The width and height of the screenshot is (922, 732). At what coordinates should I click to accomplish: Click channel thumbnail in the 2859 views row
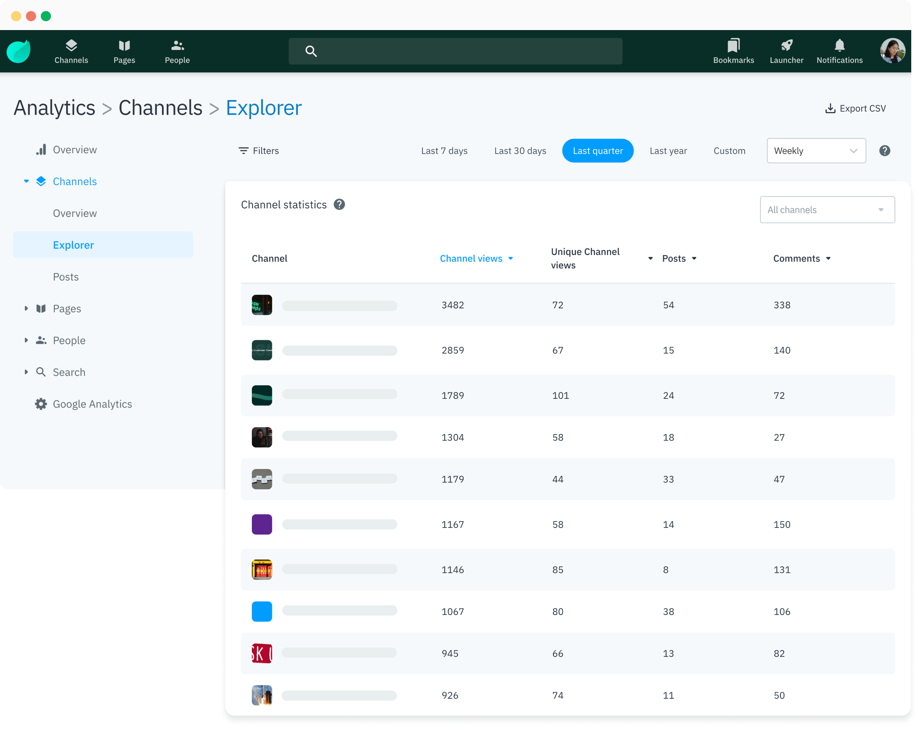pos(262,350)
